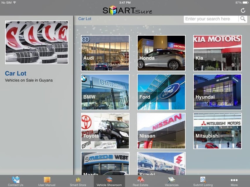Viewport: 250px width, 187px height.
Task: Open the Hyundai tile
Action: (x=217, y=92)
